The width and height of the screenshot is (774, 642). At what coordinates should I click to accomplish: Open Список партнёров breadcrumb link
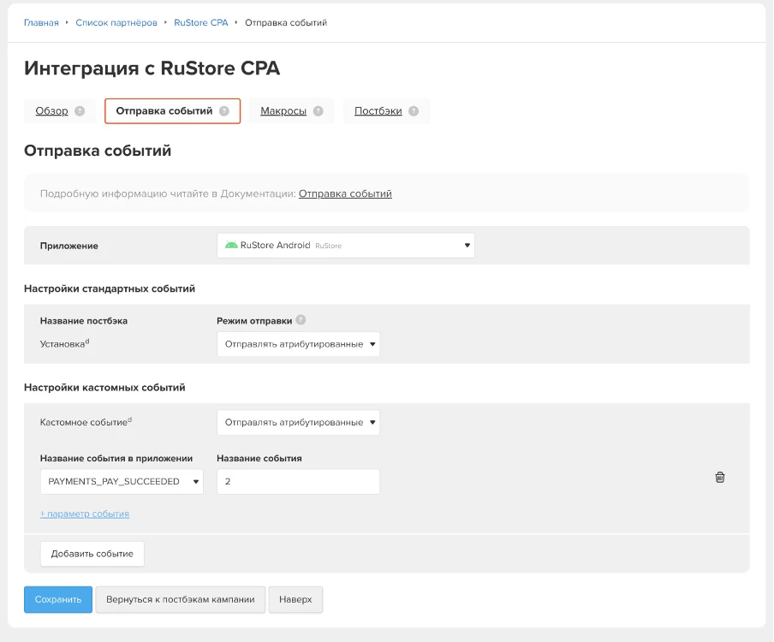coord(116,23)
